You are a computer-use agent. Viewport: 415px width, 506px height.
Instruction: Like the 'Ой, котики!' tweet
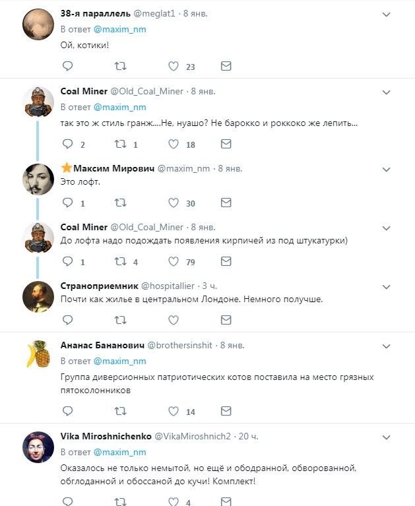tap(174, 66)
